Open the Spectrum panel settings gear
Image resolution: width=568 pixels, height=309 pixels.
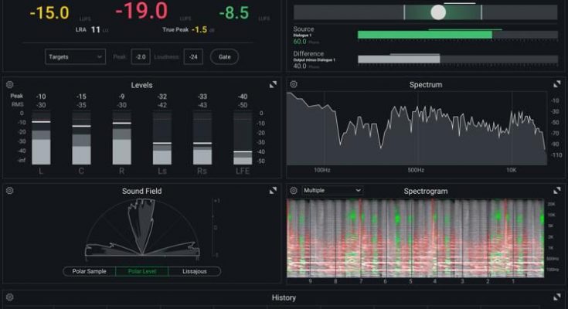pos(293,84)
